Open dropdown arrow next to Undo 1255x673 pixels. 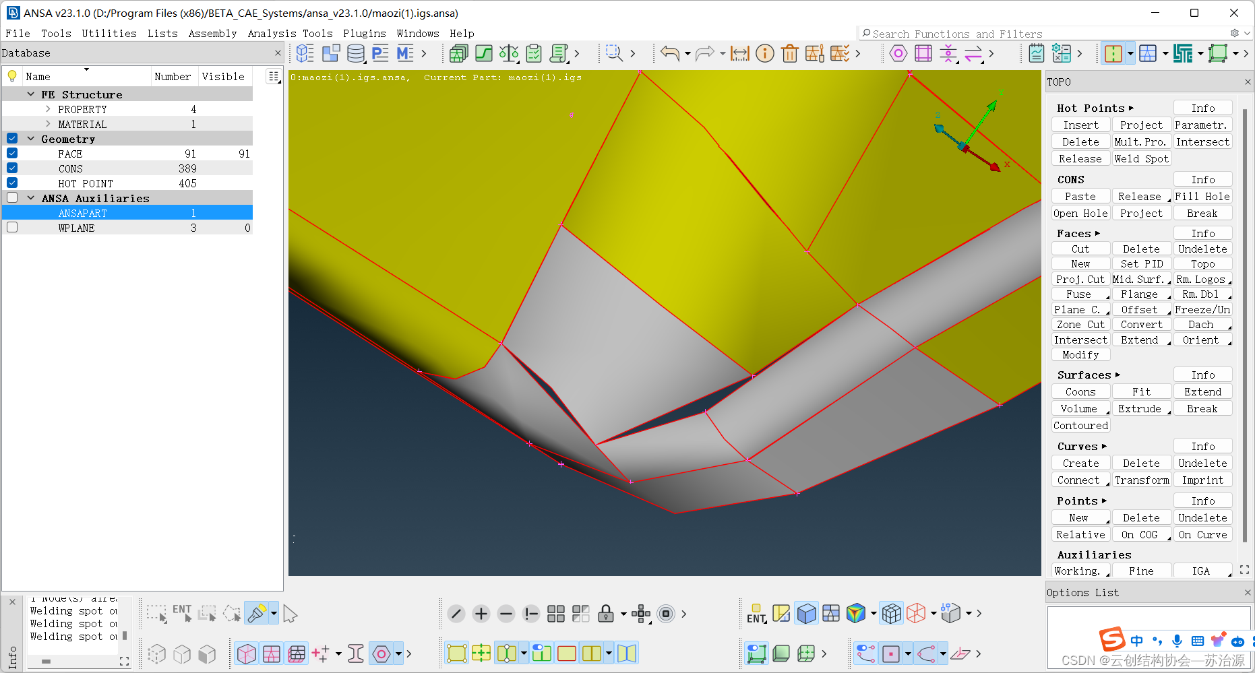[x=687, y=54]
